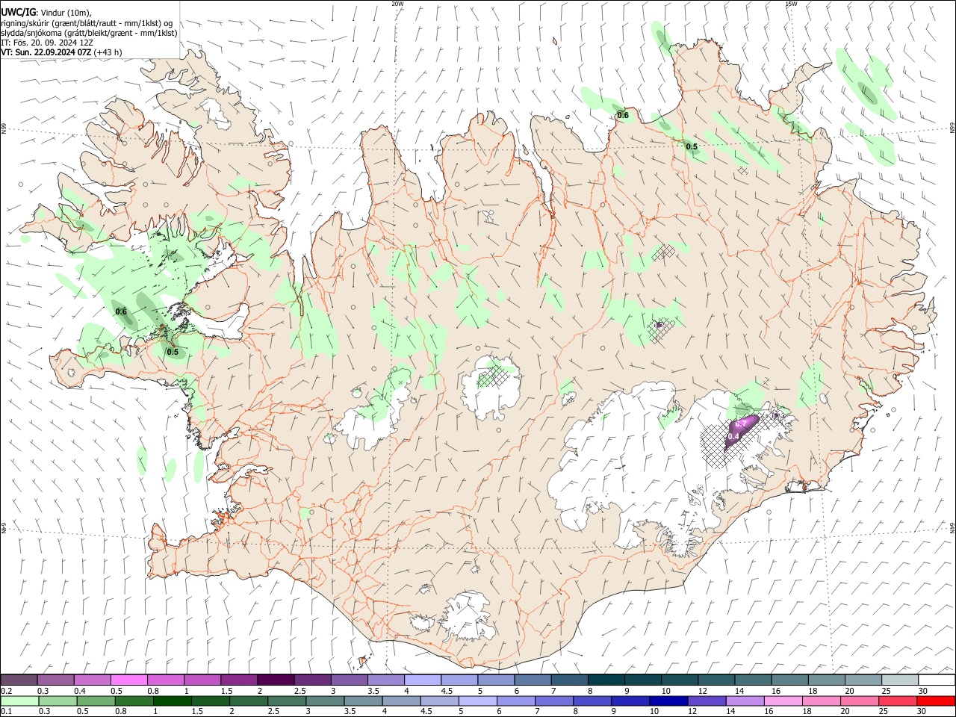This screenshot has height=717, width=956.
Task: Select the bright pink 0.5–0.8 snow legend swatch
Action: pos(128,680)
